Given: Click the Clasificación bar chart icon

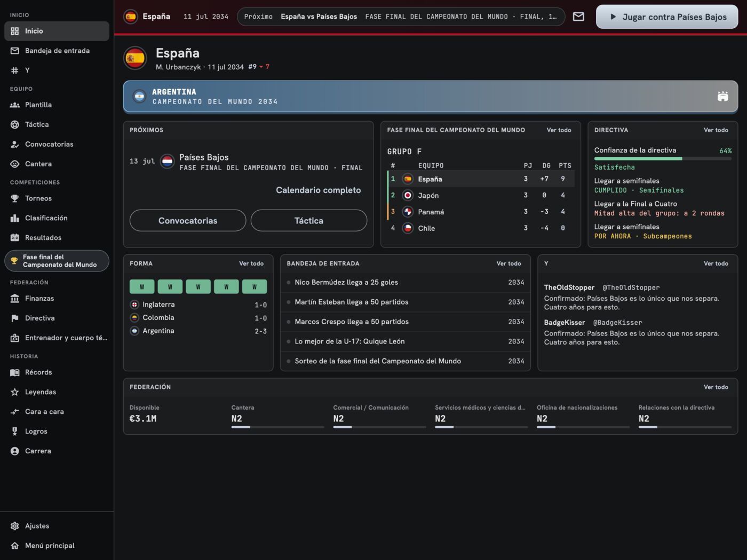Looking at the screenshot, I should tap(15, 218).
